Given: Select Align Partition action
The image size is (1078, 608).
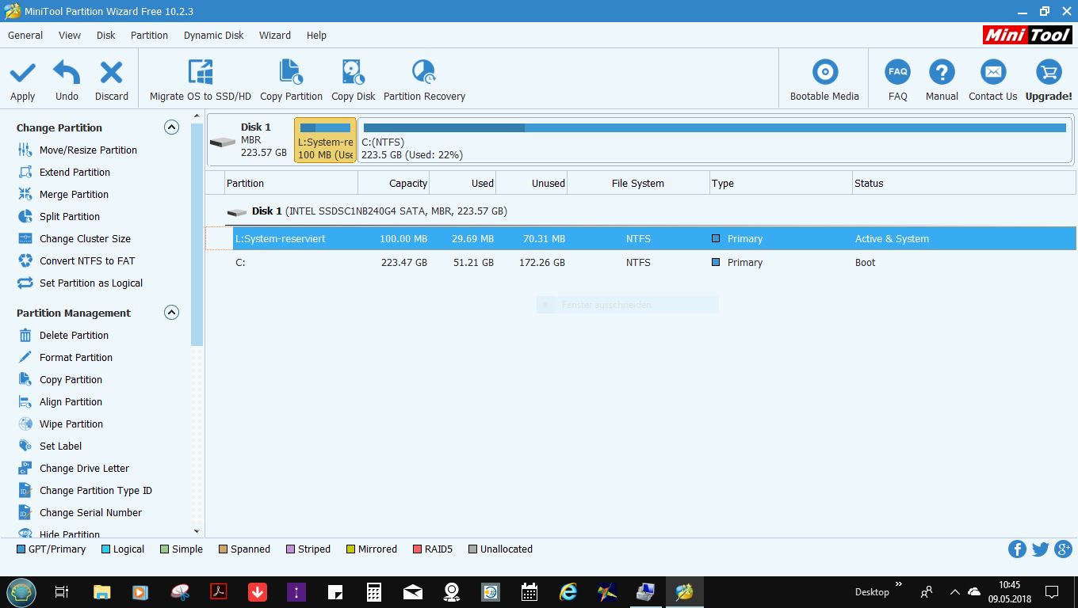Looking at the screenshot, I should pos(71,401).
